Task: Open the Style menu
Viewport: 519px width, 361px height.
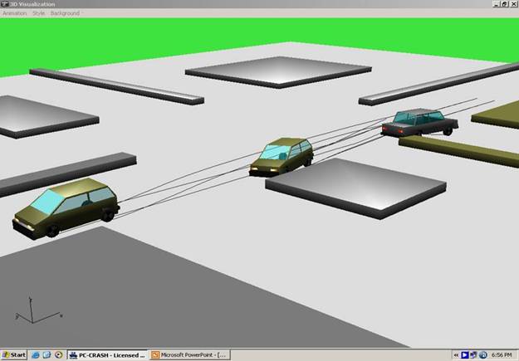Action: point(38,13)
